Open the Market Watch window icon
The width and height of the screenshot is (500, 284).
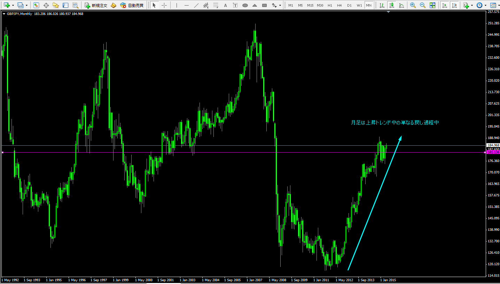coord(36,5)
